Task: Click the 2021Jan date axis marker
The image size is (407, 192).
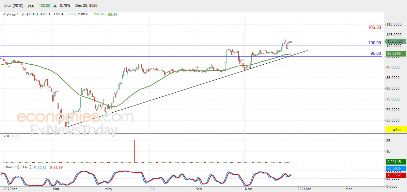Action: [304, 188]
